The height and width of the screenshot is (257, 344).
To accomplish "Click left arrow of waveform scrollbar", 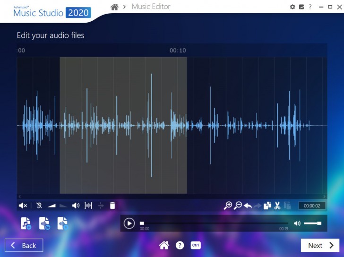I will pos(20,197).
